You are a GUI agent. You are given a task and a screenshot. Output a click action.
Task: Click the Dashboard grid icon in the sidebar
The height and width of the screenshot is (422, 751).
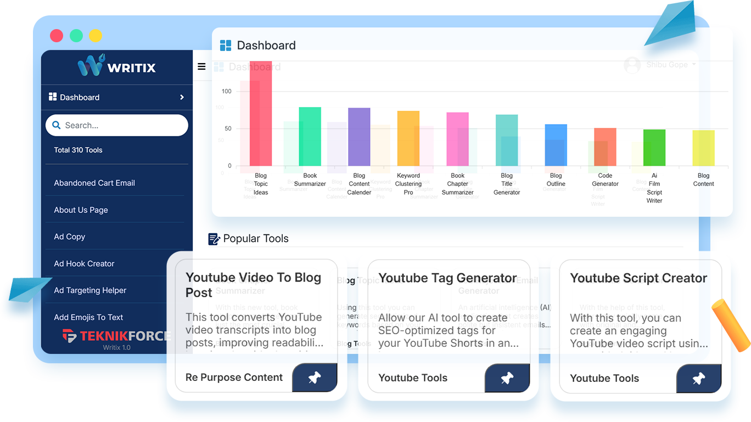pyautogui.click(x=53, y=97)
